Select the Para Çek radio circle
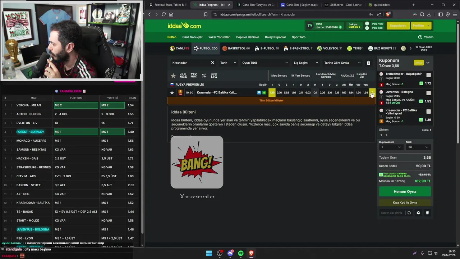460x259 pixels. (367, 28)
